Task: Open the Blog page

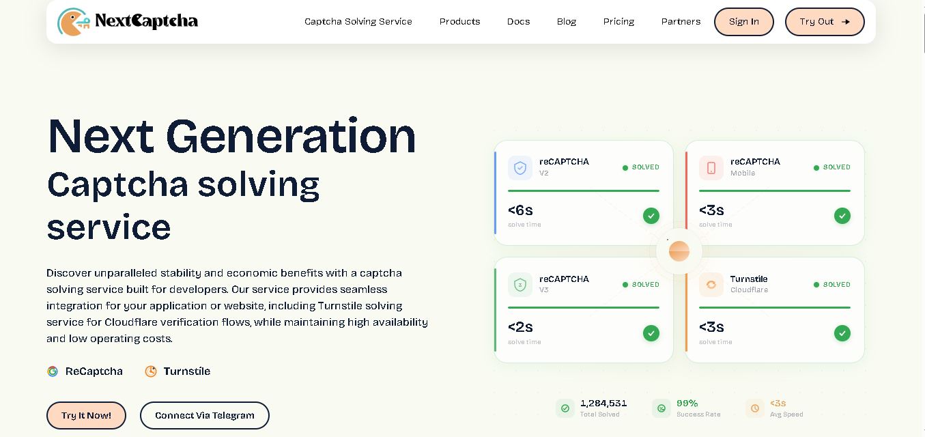Action: pyautogui.click(x=567, y=22)
